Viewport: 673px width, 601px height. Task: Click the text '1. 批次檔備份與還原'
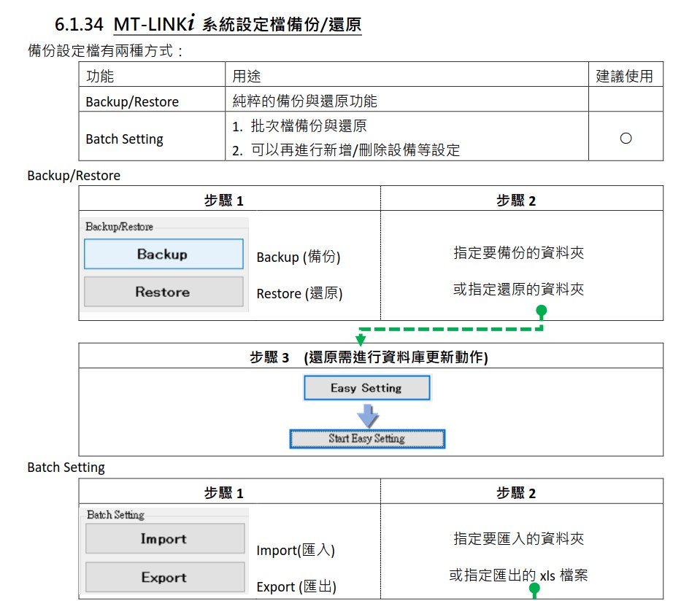coord(299,125)
